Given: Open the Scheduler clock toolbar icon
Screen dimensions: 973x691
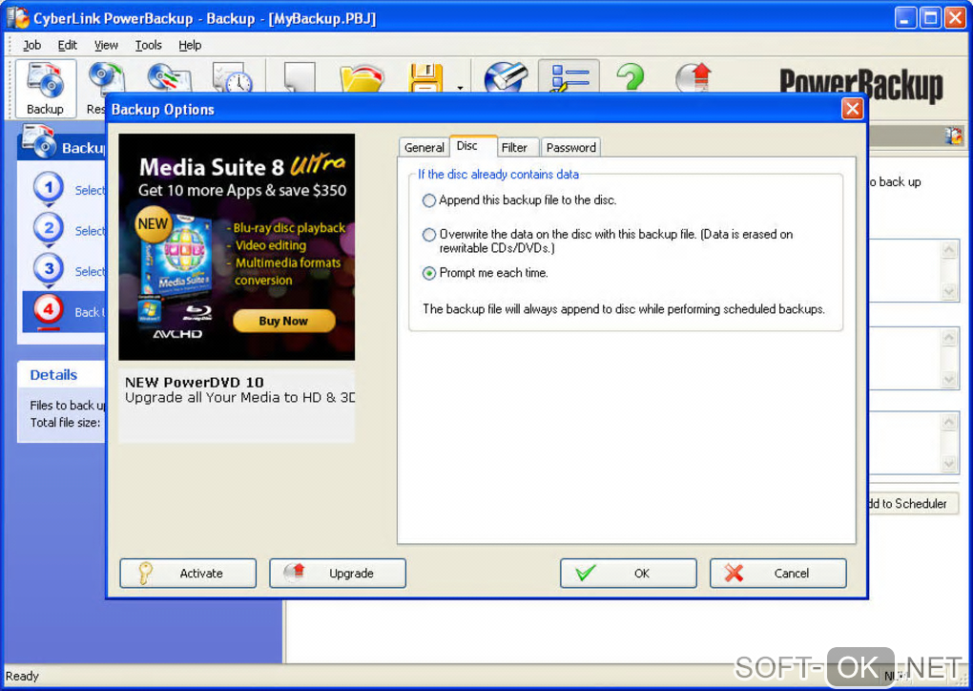Looking at the screenshot, I should tap(232, 77).
